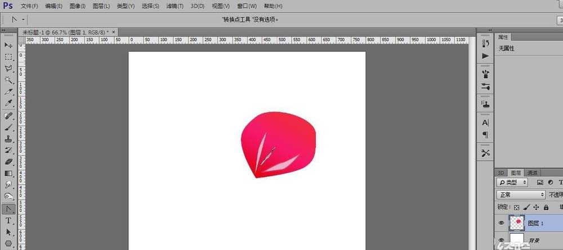Screen dimensions: 563x250
Task: Open the 滤镜(T) menu
Action: [173, 6]
